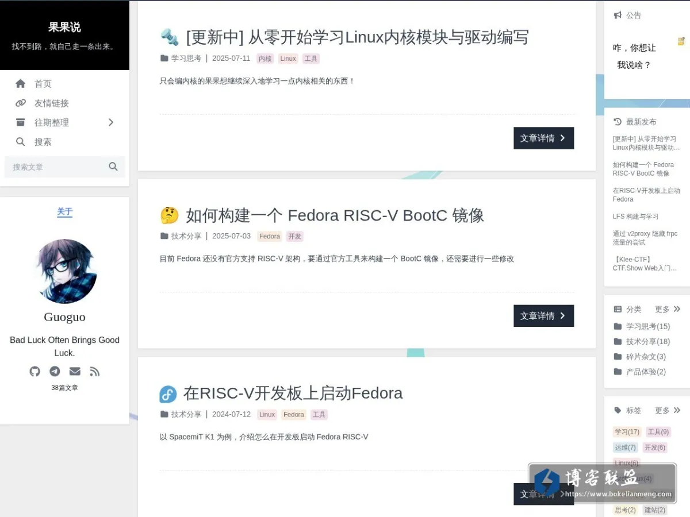Click the date 2024-07-12

click(x=231, y=414)
